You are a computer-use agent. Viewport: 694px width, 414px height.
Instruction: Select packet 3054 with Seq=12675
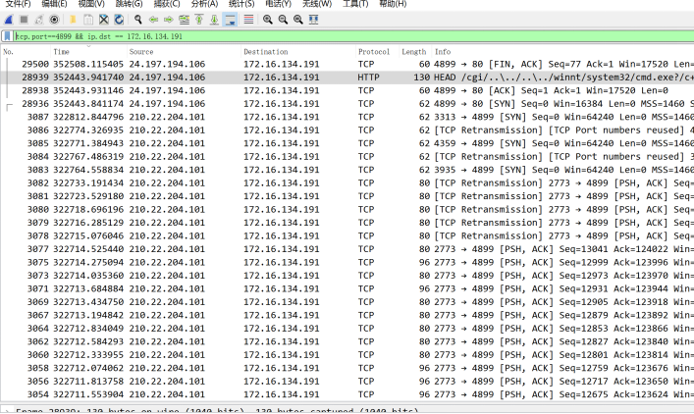click(x=347, y=394)
